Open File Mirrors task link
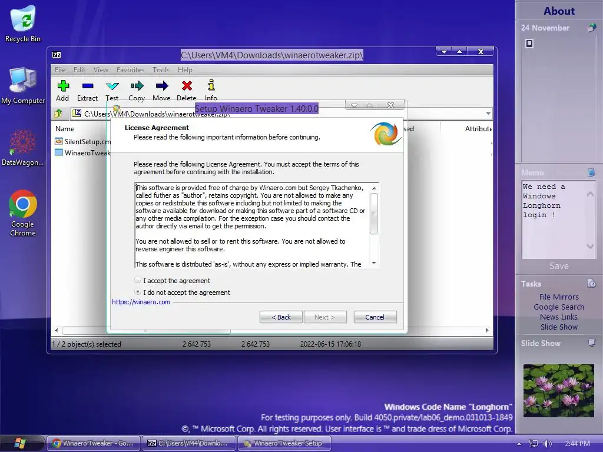The image size is (603, 452). [559, 297]
